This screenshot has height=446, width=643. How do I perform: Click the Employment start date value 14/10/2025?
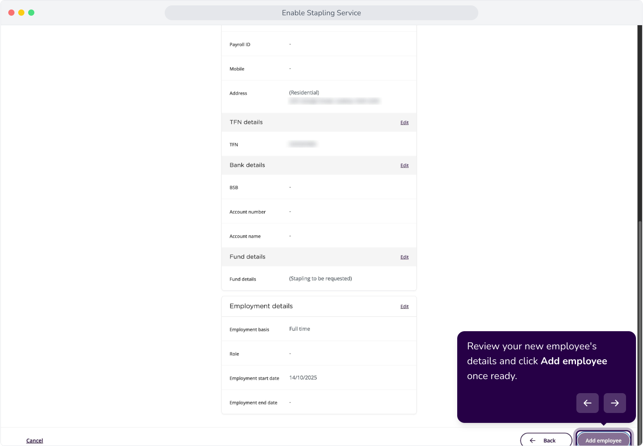(x=303, y=378)
